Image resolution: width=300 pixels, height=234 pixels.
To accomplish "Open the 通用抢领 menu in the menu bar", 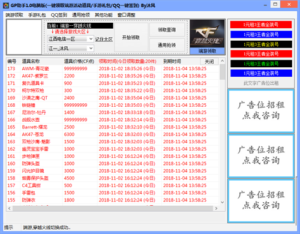I will [x=81, y=15].
